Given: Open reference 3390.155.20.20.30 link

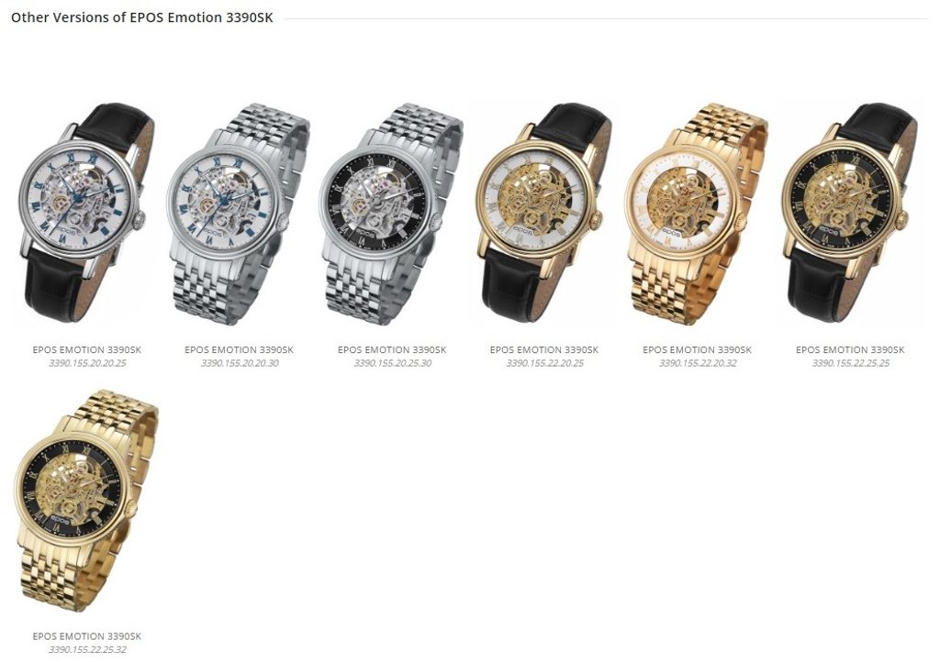Looking at the screenshot, I should click(x=240, y=363).
